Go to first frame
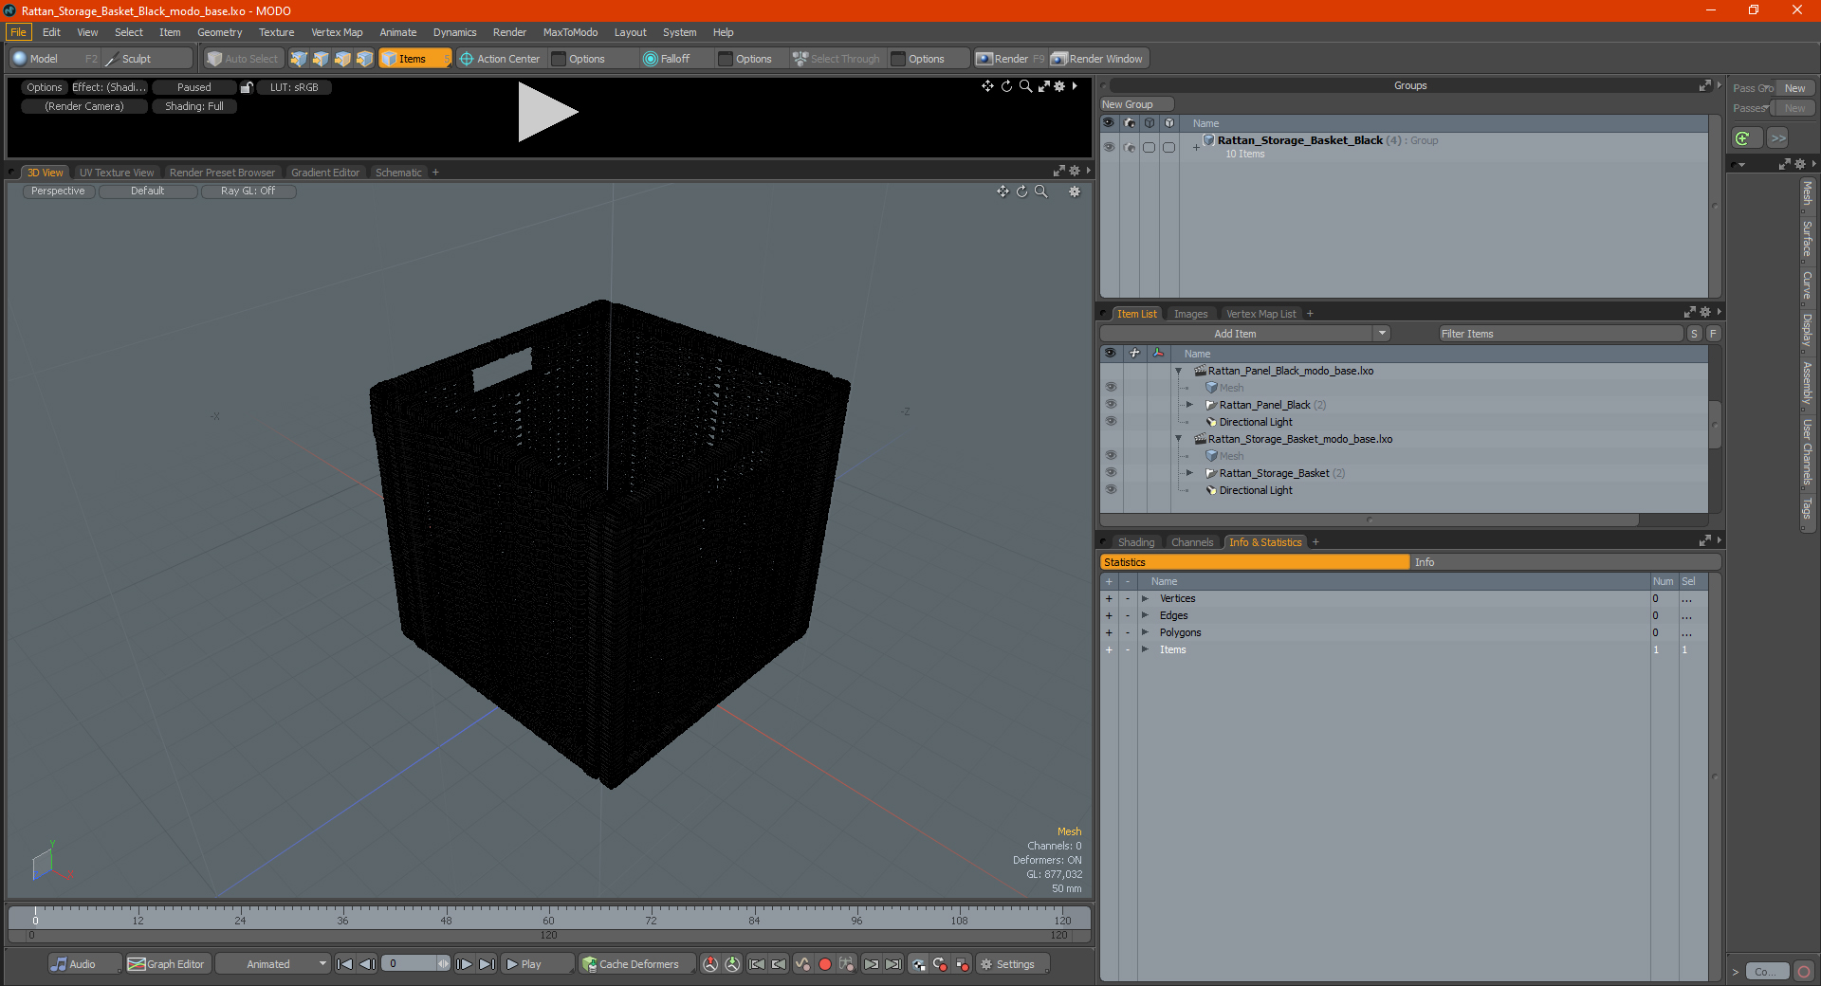1821x986 pixels. [345, 964]
